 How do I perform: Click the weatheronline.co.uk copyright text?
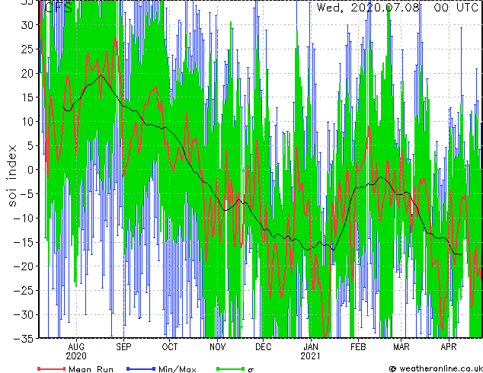point(436,368)
